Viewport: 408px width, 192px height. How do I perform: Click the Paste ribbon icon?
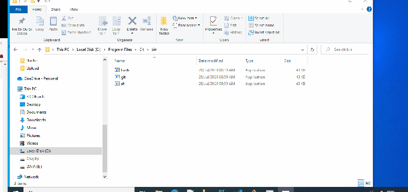coord(53,21)
